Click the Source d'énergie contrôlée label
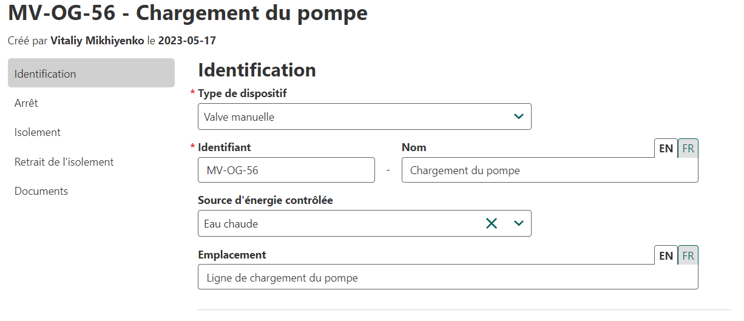The image size is (744, 321). [x=265, y=200]
